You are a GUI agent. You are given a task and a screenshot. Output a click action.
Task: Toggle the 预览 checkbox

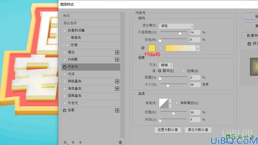pos(249,44)
